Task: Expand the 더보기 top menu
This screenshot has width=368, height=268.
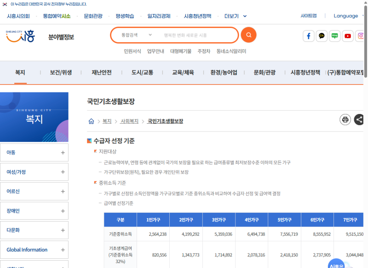Action: pyautogui.click(x=236, y=16)
